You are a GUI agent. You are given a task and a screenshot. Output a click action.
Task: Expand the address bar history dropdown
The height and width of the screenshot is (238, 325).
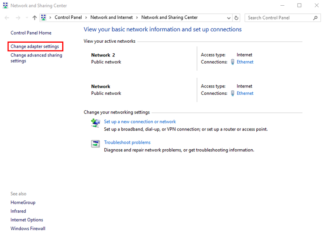[x=229, y=18]
